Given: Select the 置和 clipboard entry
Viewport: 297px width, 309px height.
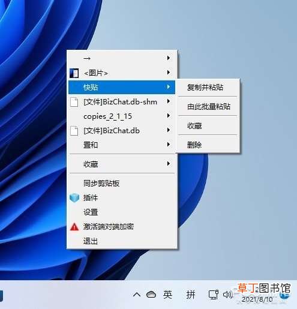Looking at the screenshot, I should click(122, 145).
